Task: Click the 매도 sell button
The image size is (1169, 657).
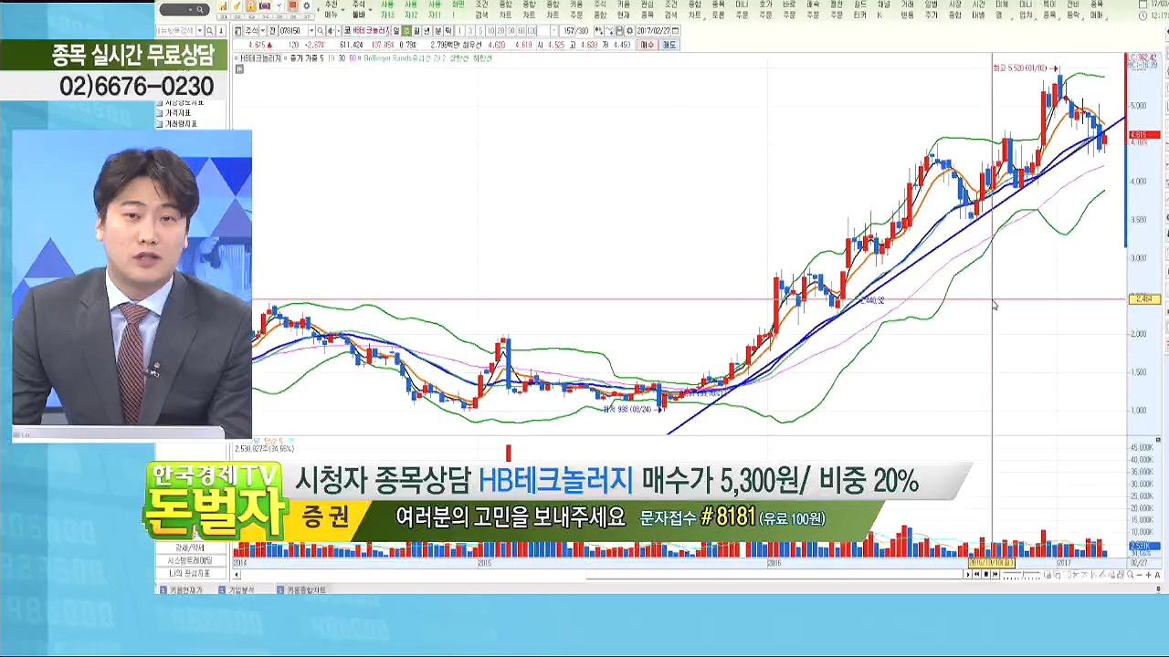Action: pos(669,44)
